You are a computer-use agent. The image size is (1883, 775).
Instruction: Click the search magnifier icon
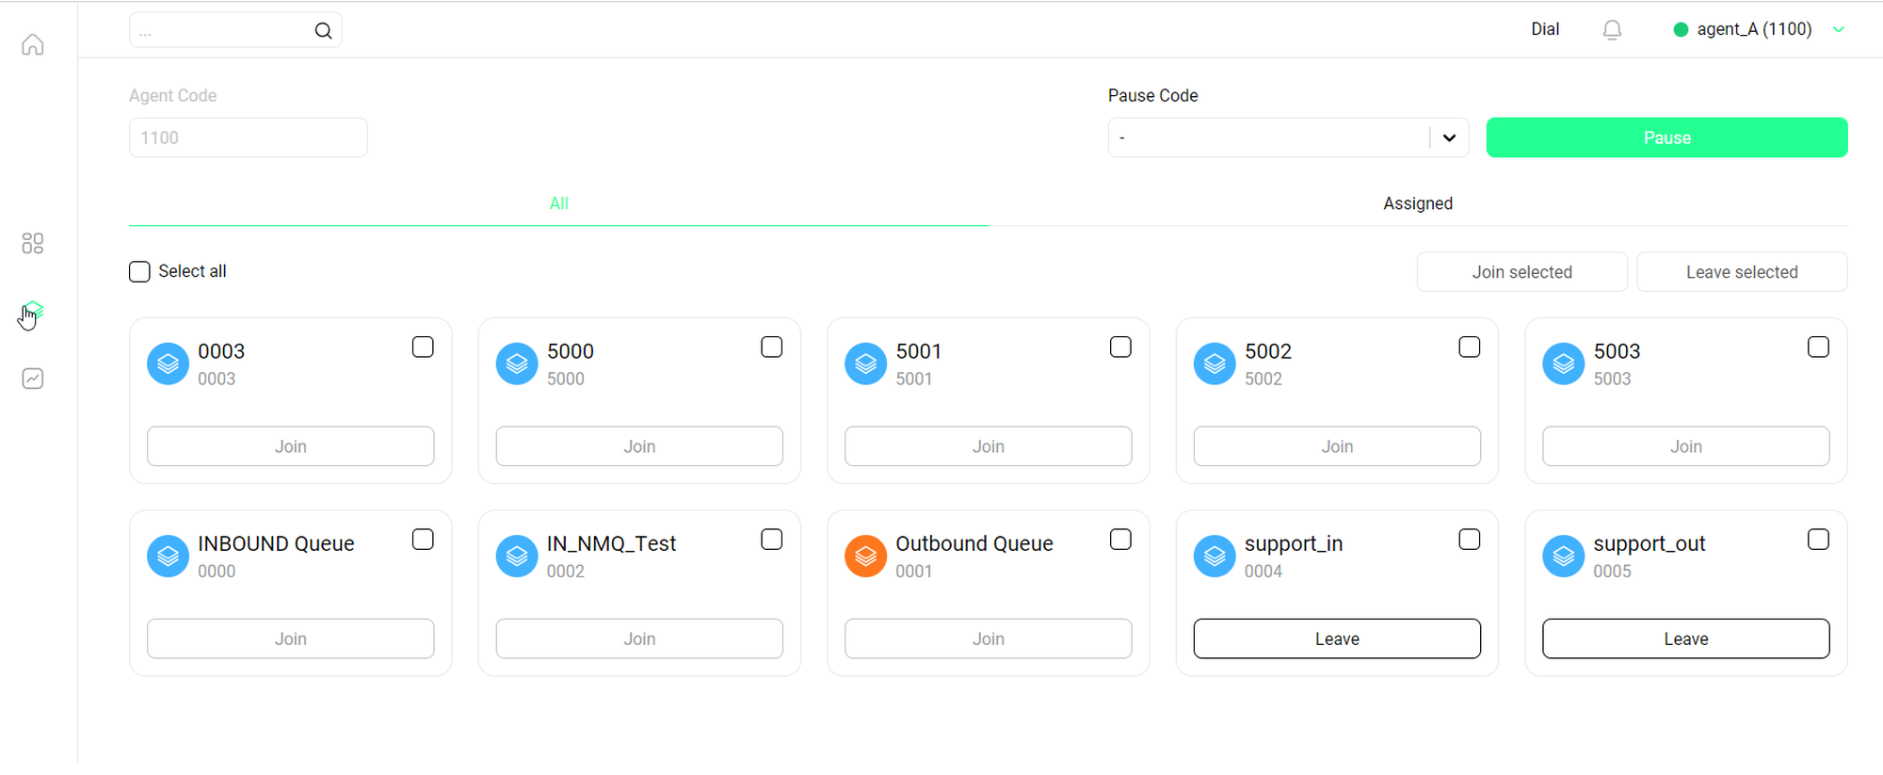323,31
